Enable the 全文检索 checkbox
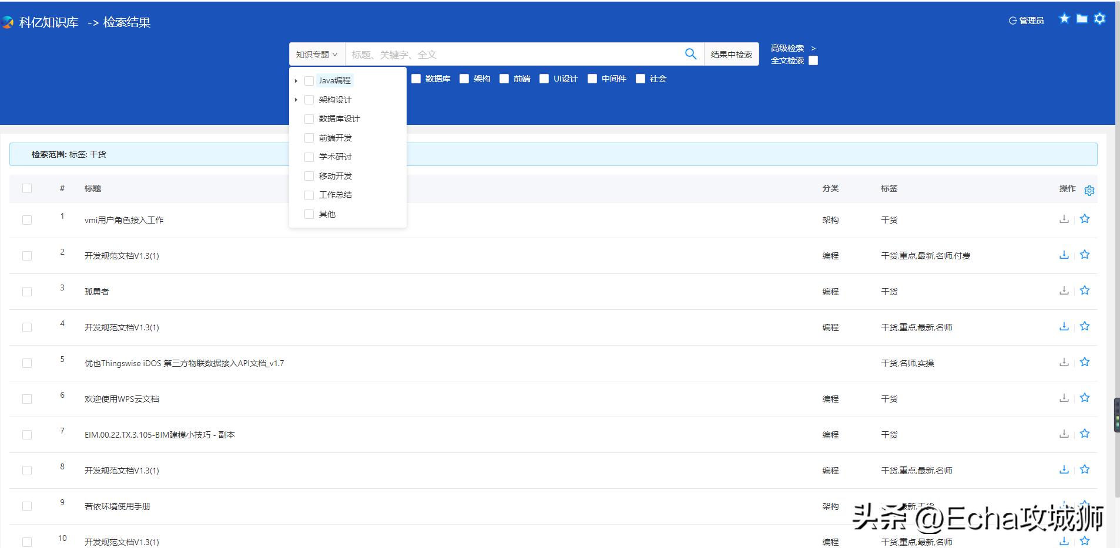1120x548 pixels. tap(813, 60)
